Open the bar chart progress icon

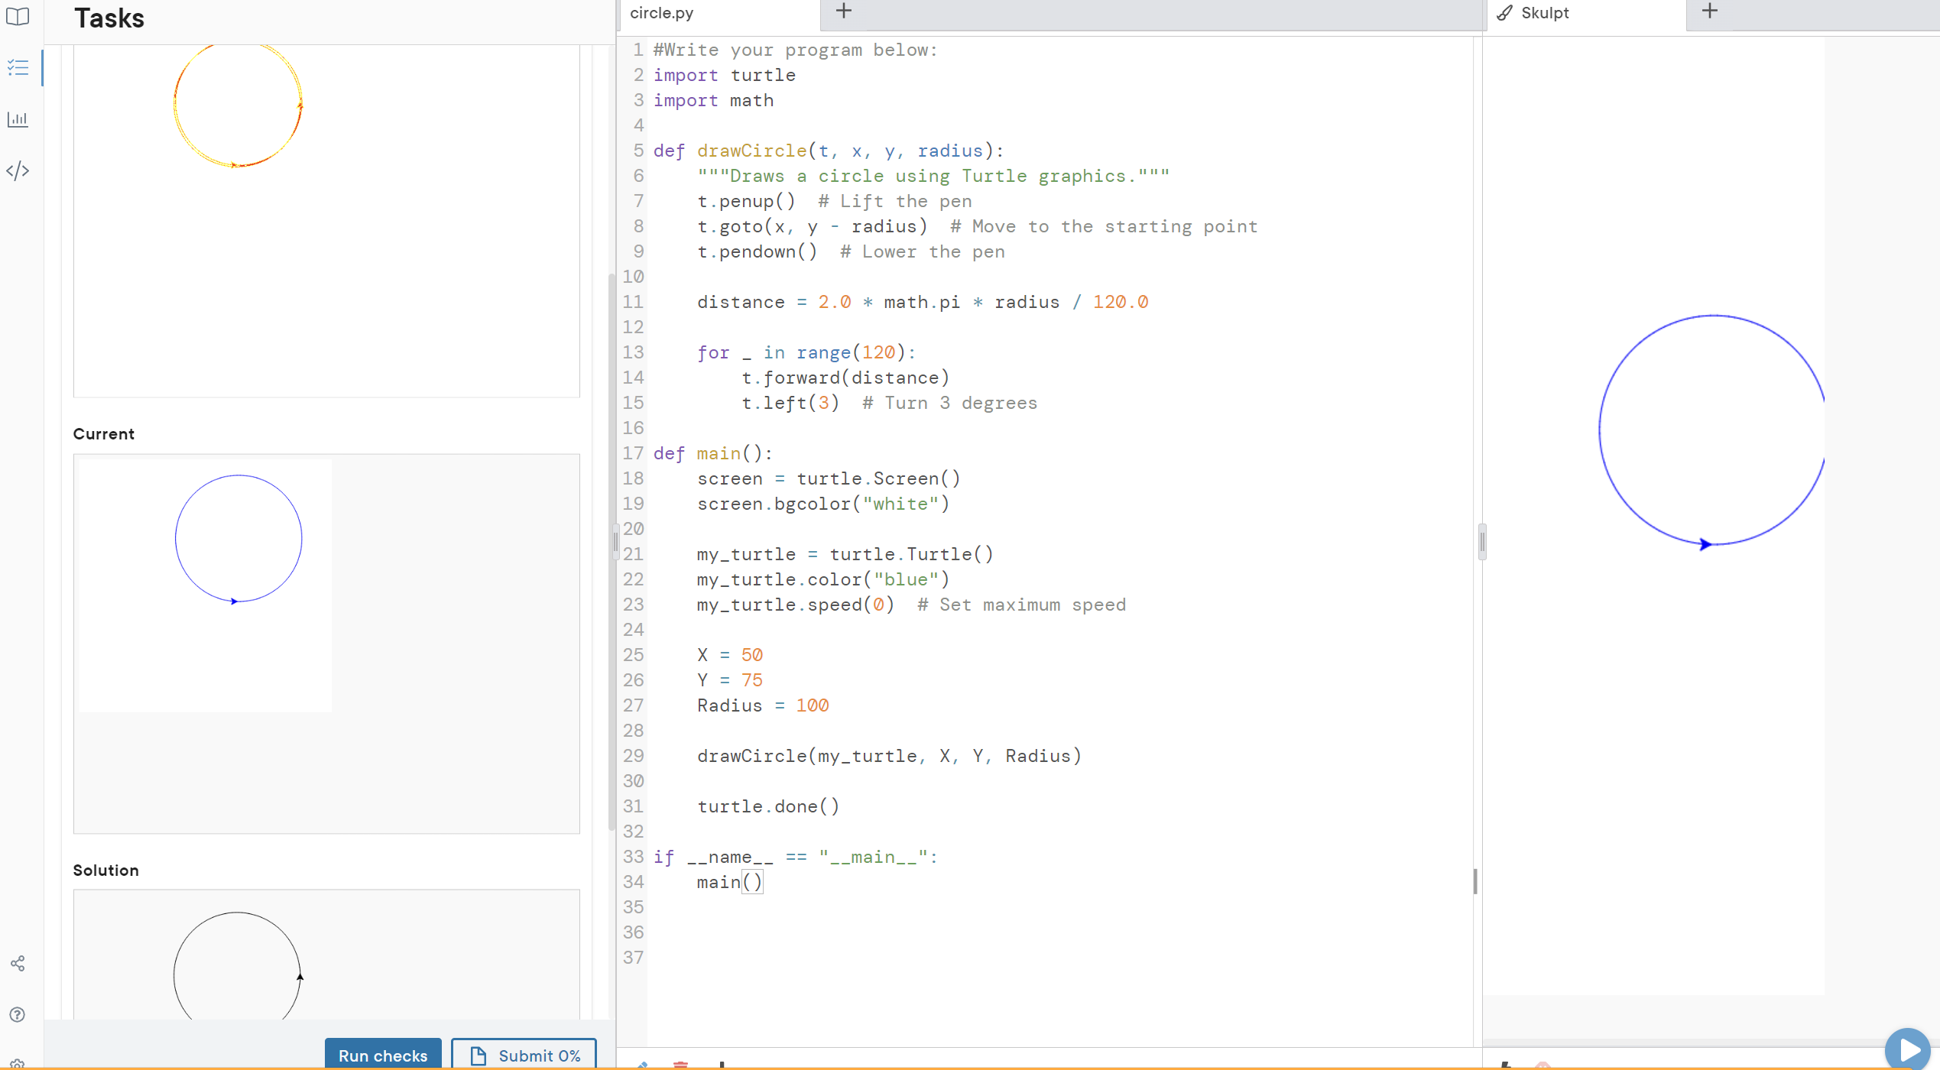pyautogui.click(x=18, y=119)
